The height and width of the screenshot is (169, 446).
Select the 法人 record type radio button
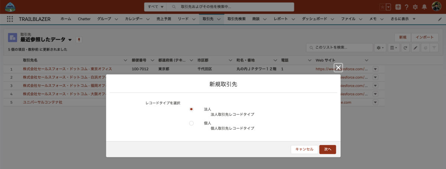coord(191,109)
